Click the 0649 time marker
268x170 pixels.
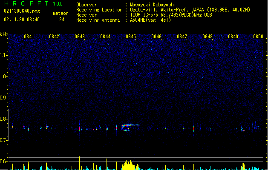233,37
